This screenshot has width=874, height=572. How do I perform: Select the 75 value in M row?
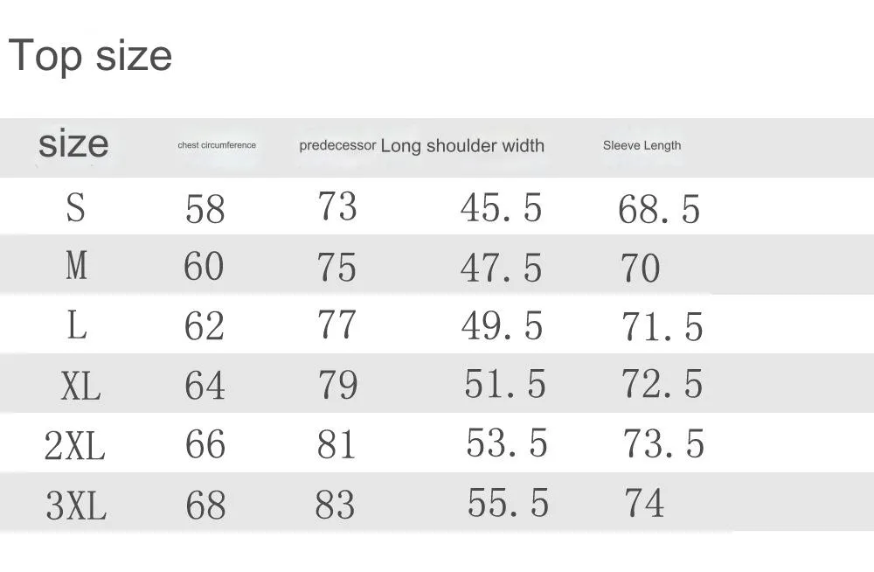click(x=336, y=267)
